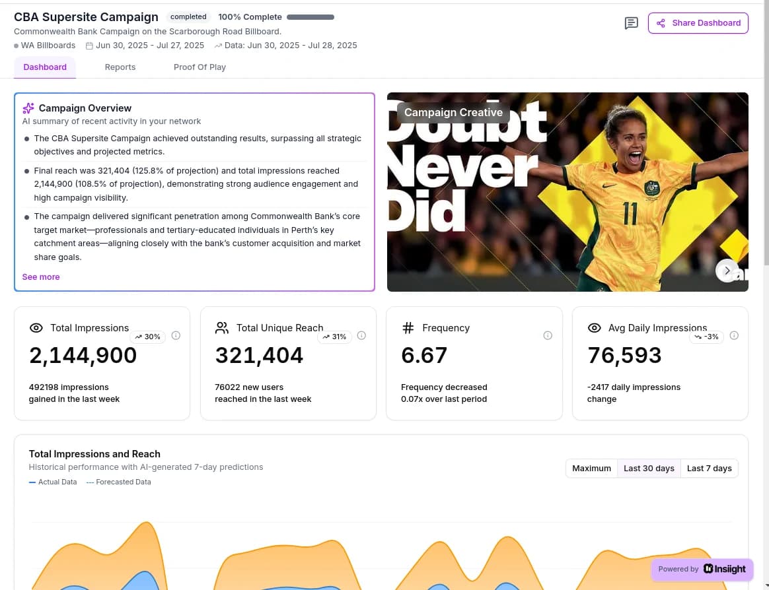Click the 100% Complete progress bar
Screen dimensions: 769x590
coord(310,16)
